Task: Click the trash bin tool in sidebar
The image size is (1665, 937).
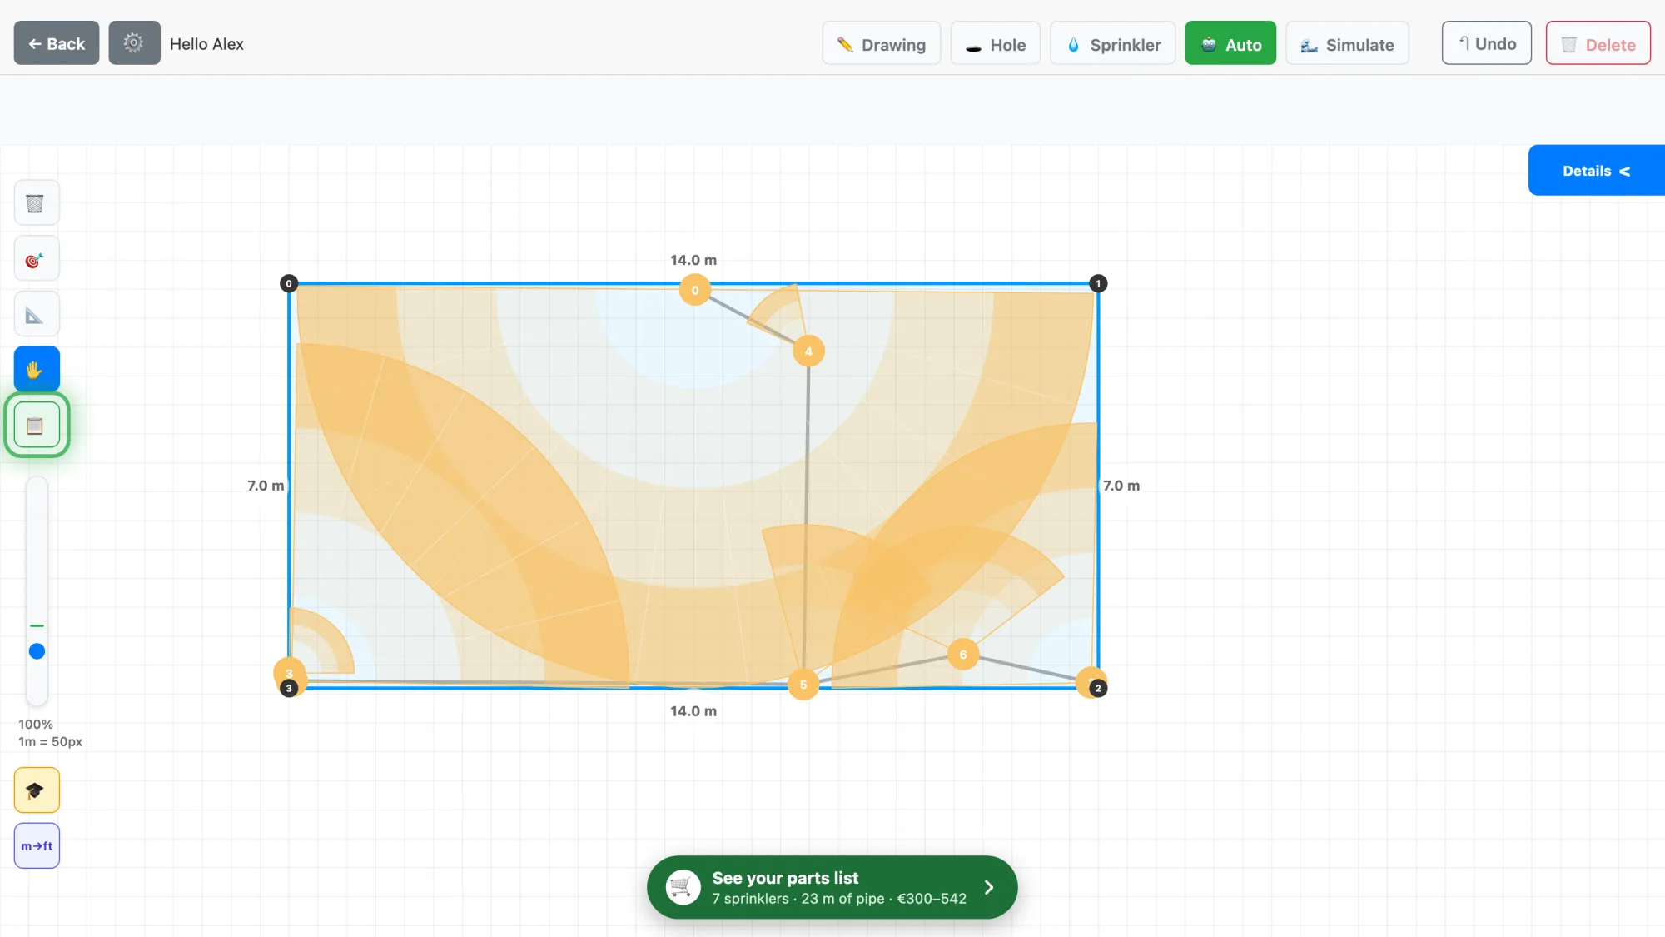Action: pos(37,203)
